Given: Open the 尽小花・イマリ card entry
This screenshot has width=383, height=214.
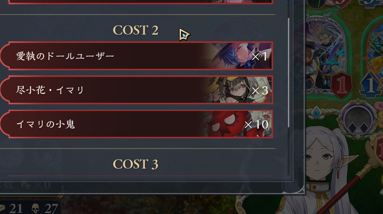Looking at the screenshot, I should pos(136,90).
